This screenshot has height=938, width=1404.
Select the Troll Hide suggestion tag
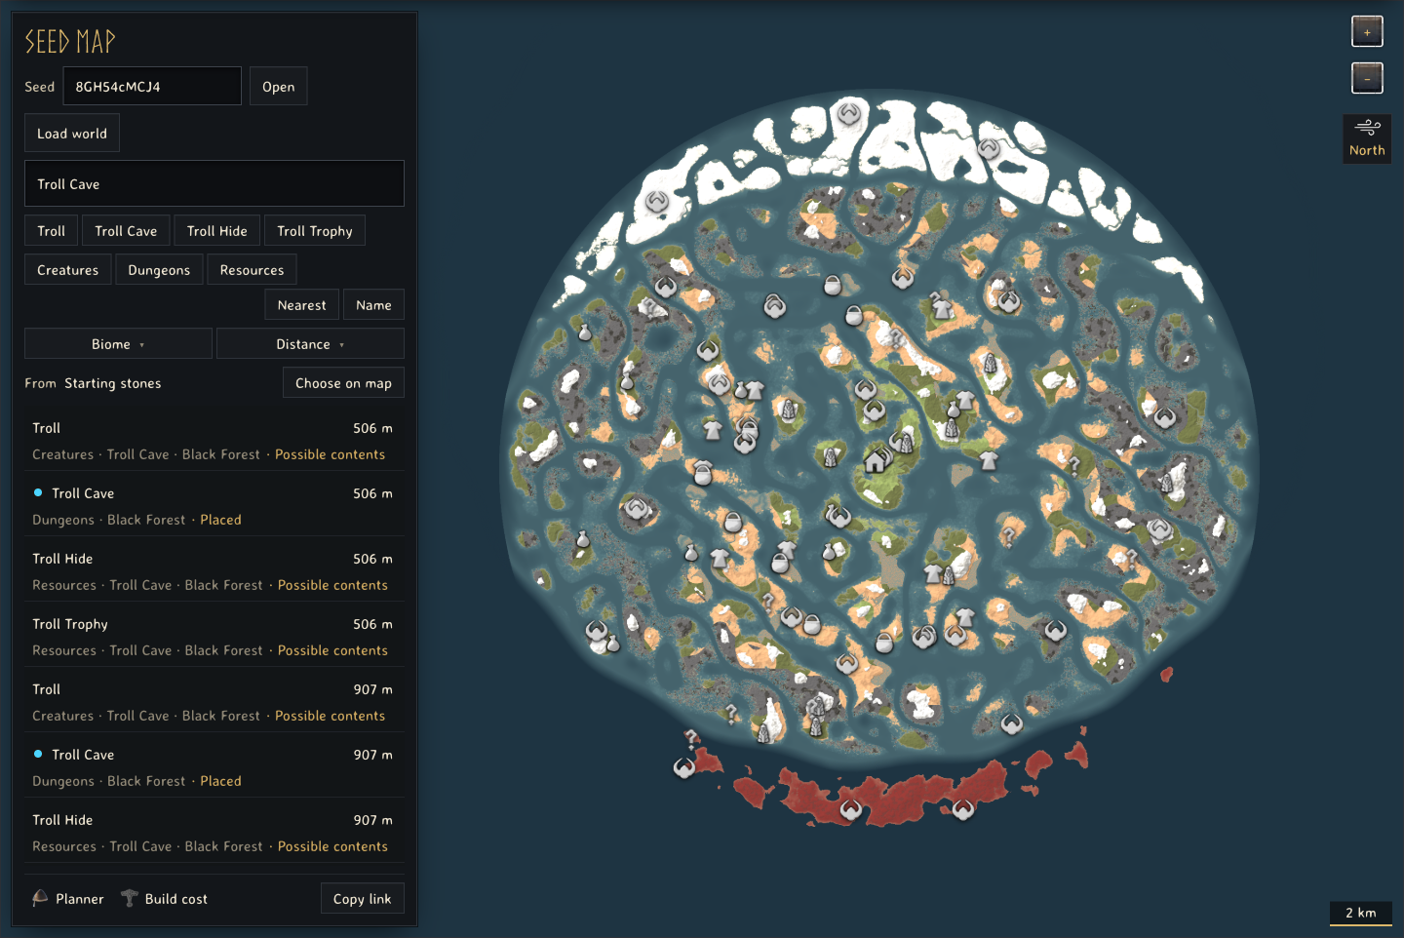click(216, 231)
